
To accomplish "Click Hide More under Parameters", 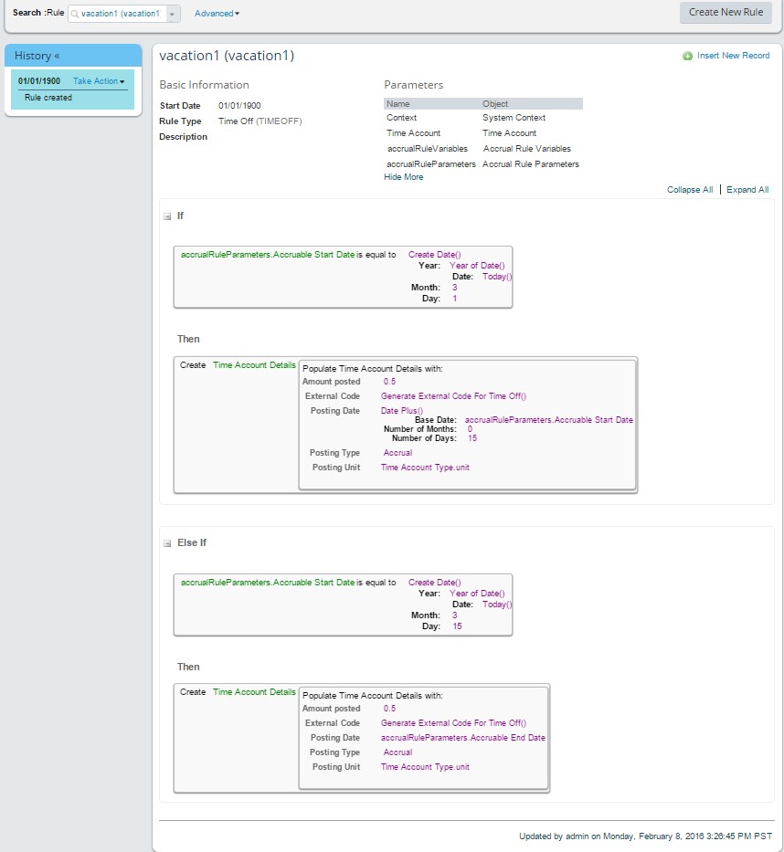I will 403,177.
